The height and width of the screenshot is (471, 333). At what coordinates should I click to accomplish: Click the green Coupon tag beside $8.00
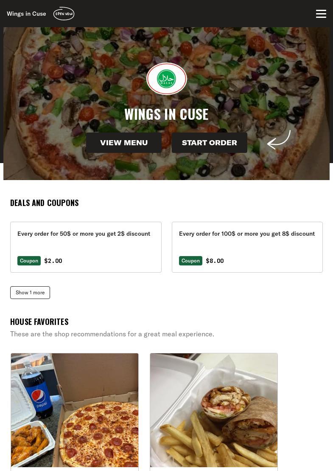coord(190,261)
